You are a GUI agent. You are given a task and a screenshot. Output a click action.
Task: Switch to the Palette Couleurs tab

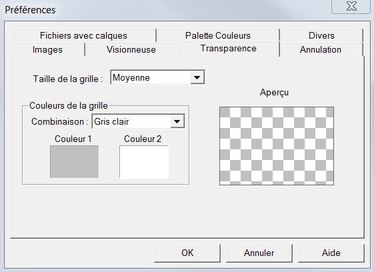218,35
